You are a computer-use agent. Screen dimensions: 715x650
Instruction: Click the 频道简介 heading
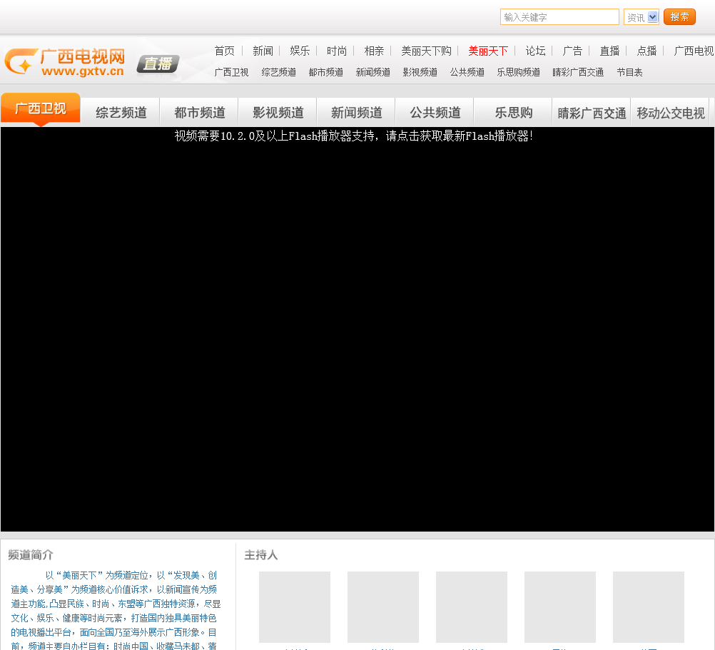coord(31,554)
